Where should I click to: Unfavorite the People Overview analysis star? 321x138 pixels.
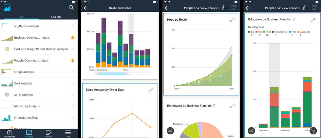point(72,60)
